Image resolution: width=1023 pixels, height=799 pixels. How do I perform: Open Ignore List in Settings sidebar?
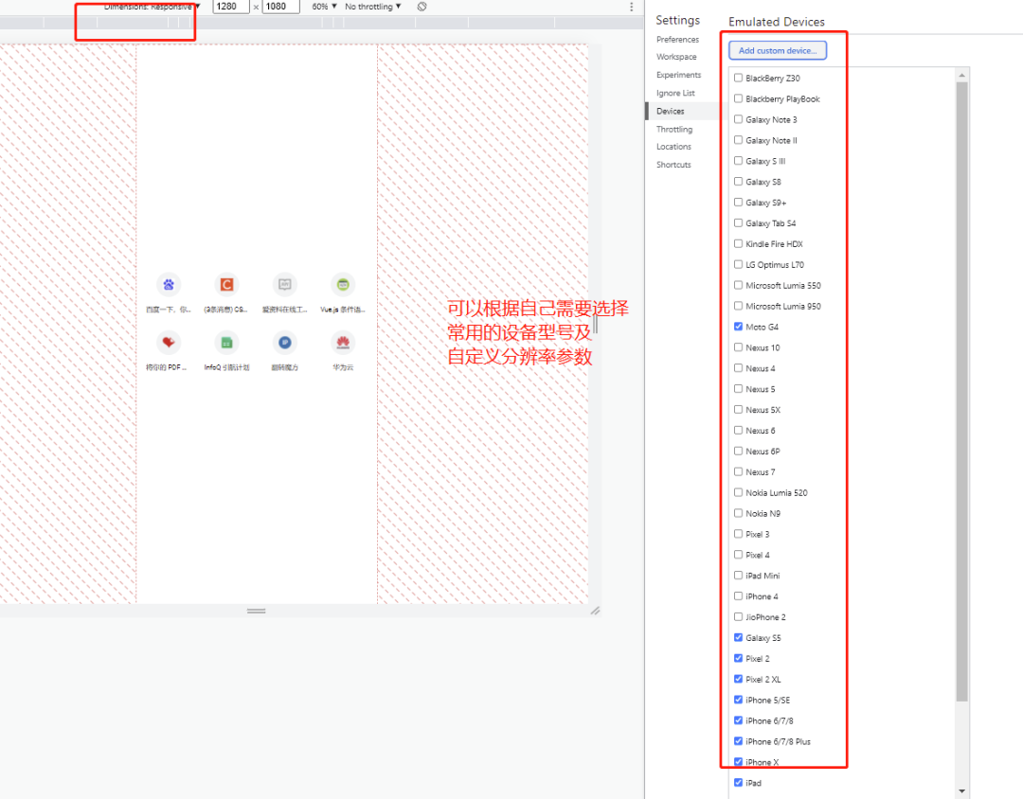click(675, 94)
